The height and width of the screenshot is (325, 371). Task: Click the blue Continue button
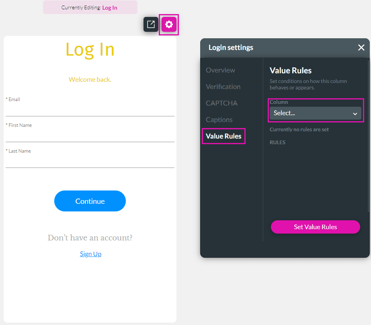click(90, 201)
